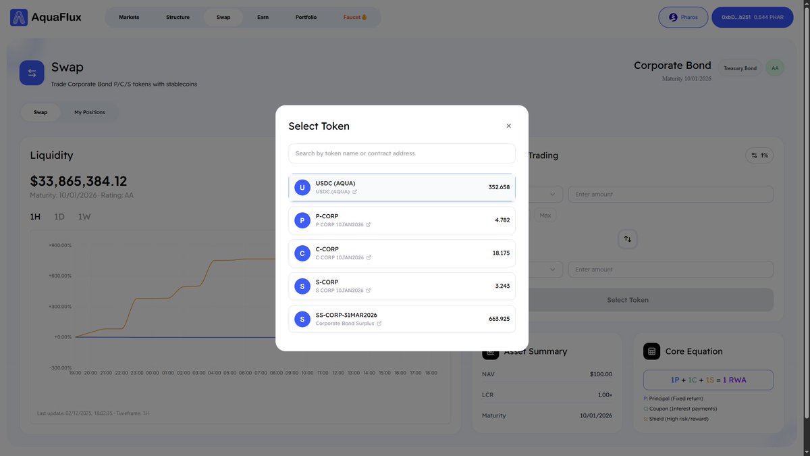Click the Asset Summary panel icon
810x456 pixels.
[x=490, y=351]
